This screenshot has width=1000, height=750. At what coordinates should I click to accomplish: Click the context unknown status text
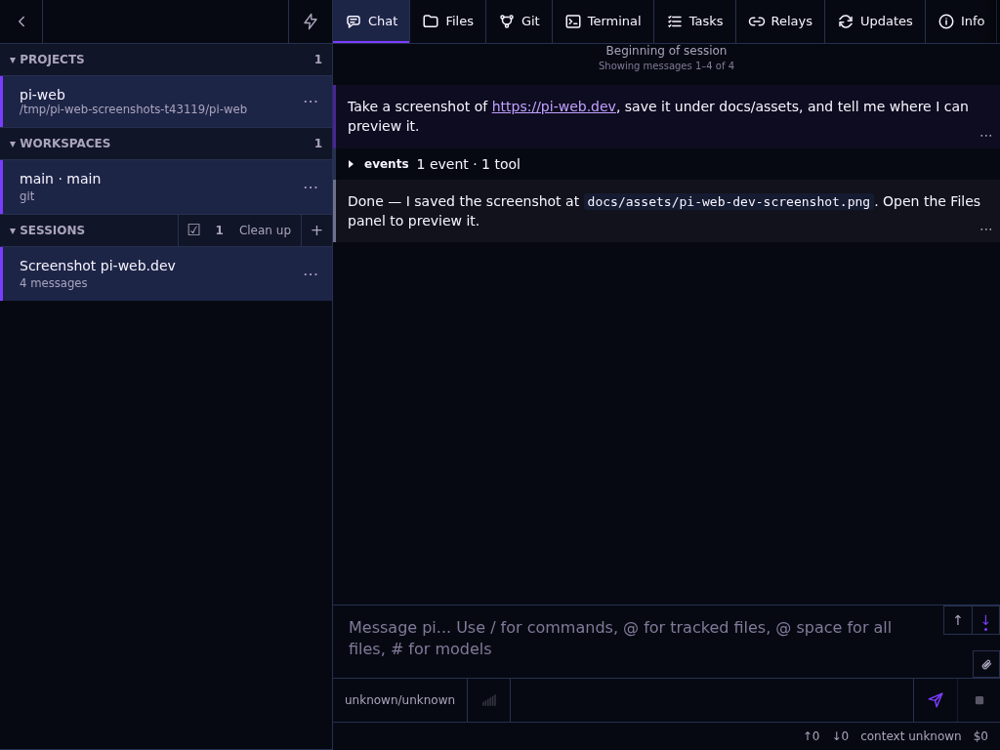coord(911,736)
